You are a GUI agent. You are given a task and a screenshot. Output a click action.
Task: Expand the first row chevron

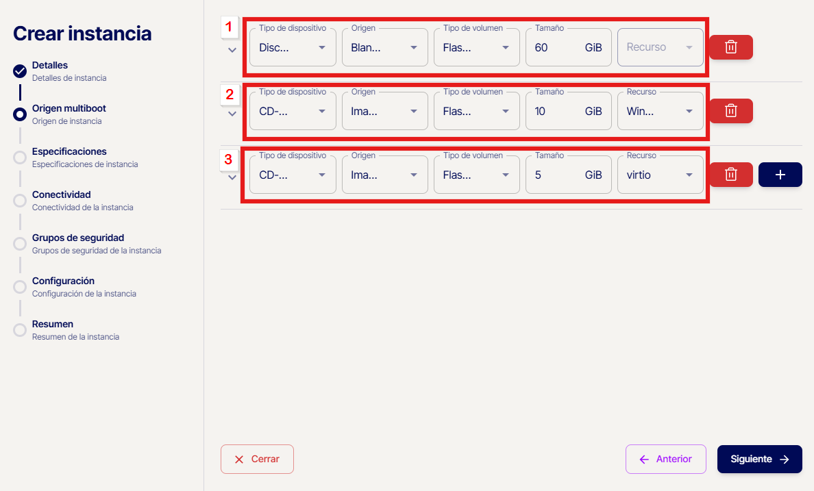(x=232, y=50)
